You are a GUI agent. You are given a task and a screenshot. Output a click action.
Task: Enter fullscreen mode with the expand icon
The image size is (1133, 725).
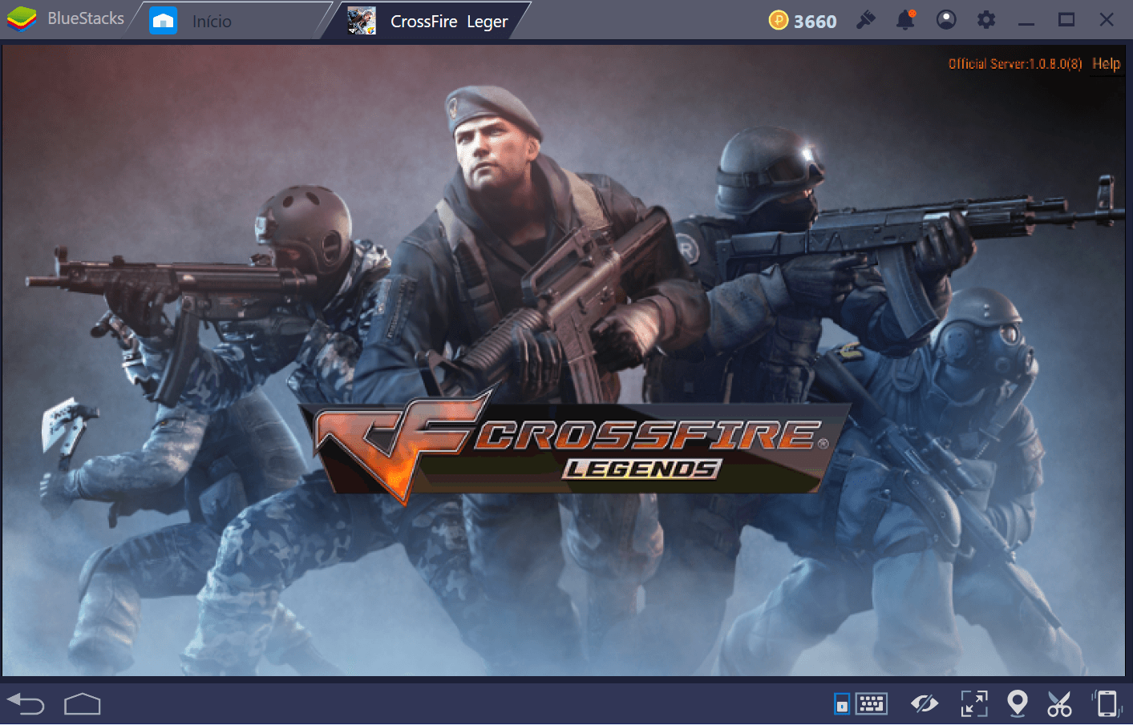coord(974,704)
